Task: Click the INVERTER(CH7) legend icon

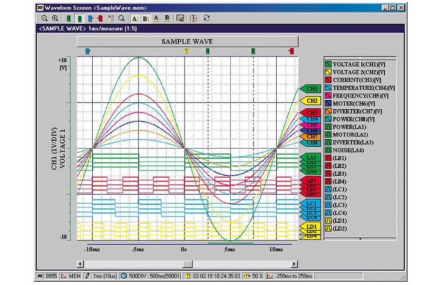Action: pyautogui.click(x=328, y=111)
